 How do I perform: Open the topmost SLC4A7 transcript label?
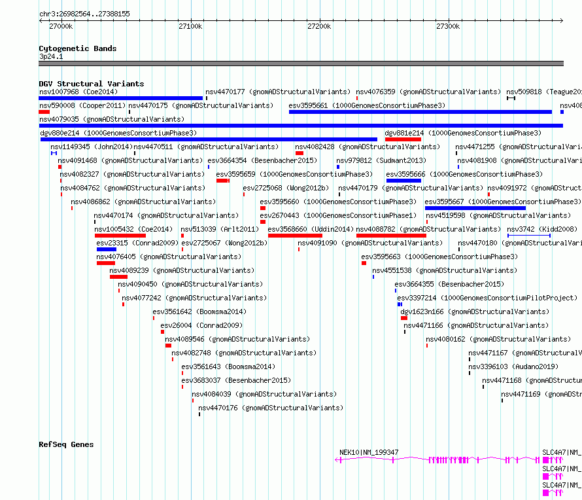click(x=562, y=452)
